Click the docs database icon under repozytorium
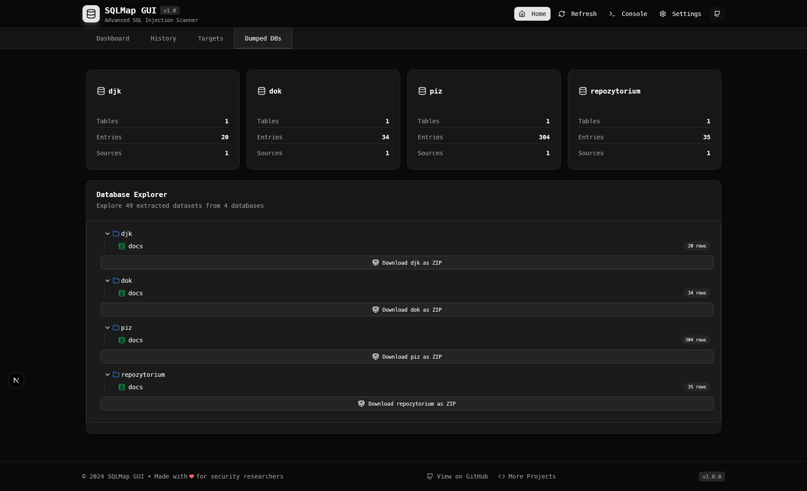 click(x=121, y=387)
